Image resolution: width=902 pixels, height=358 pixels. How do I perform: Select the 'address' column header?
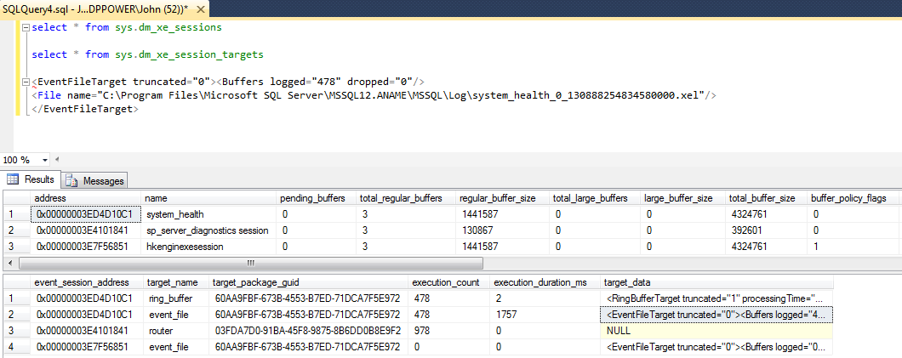pos(85,198)
